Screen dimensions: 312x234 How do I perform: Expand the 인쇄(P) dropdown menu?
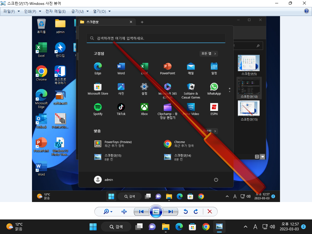(33, 11)
